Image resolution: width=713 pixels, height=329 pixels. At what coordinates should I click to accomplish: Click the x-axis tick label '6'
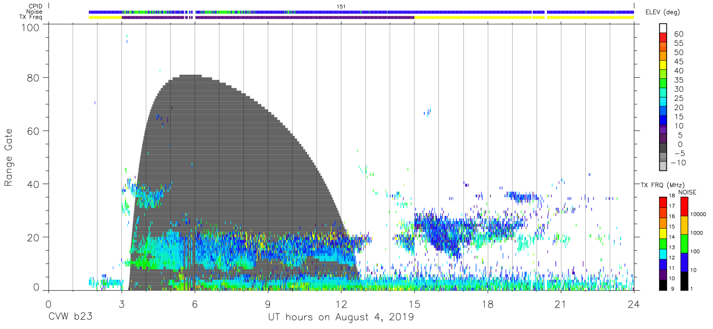[x=195, y=303]
